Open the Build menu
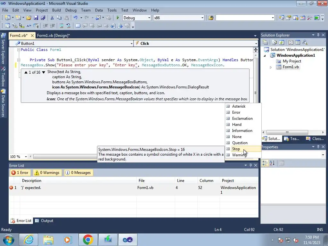This screenshot has width=328, height=246. 56,10
